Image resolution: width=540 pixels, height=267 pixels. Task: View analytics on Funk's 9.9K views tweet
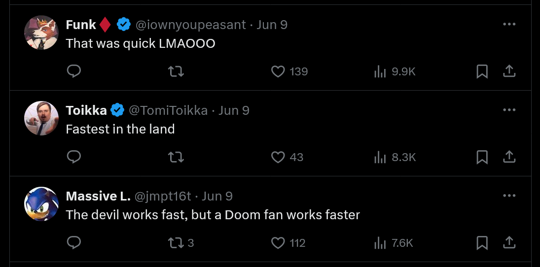point(380,72)
